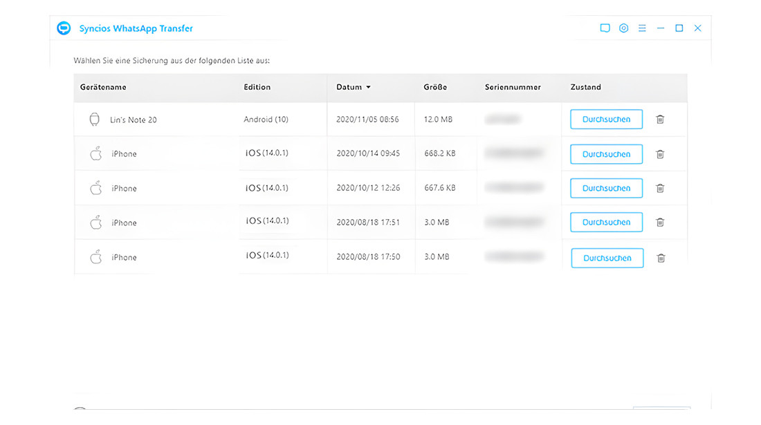Delete the iPhone backup from 2020/10/14 09:45
761x425 pixels.
660,154
